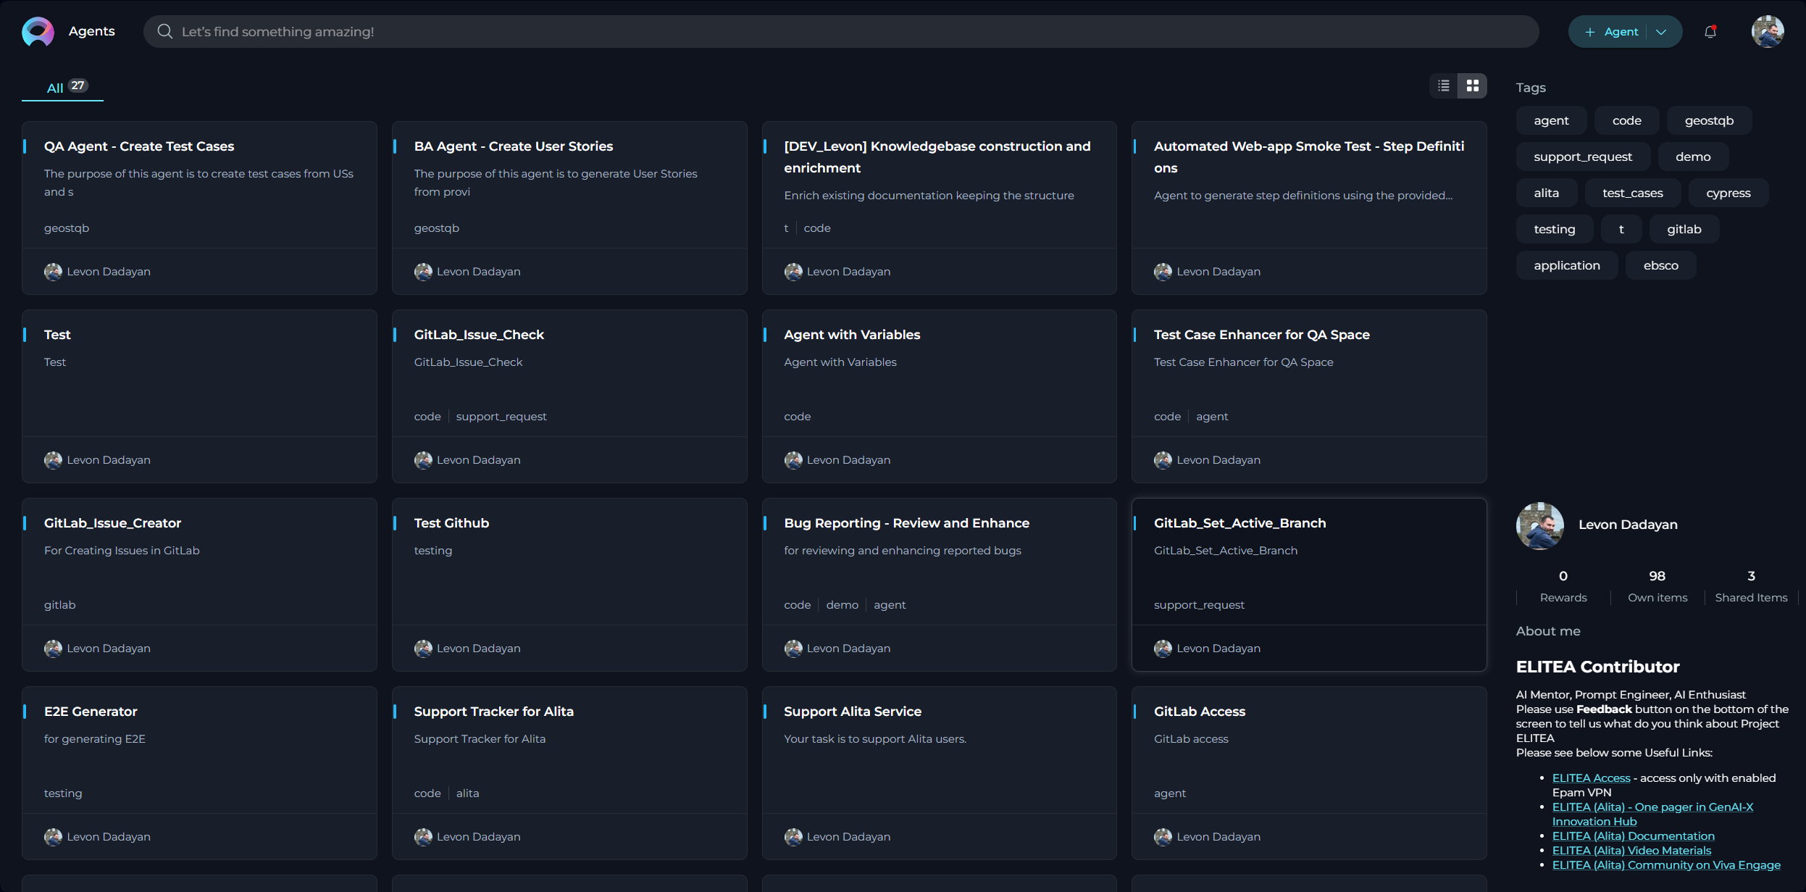Filter by the t tag
The width and height of the screenshot is (1806, 892).
point(1621,230)
